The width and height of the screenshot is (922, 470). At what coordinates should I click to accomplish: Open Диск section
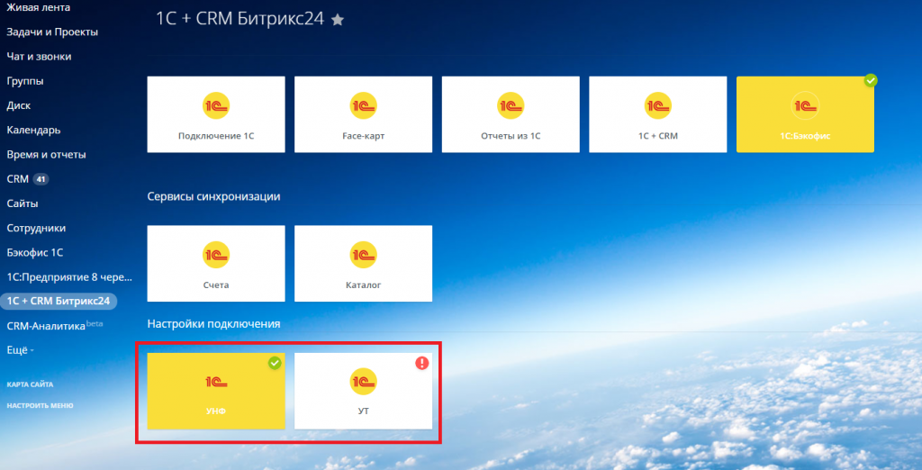point(19,106)
